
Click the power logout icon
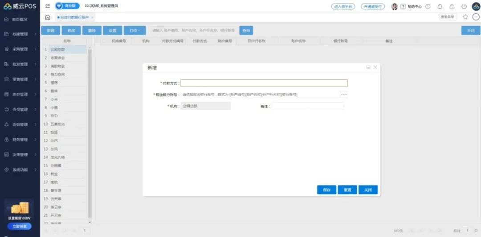(464, 7)
